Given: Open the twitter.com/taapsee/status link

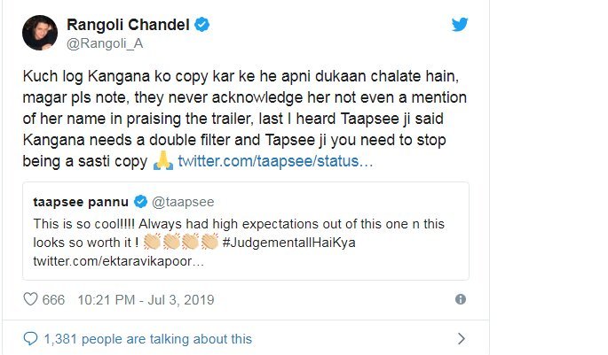Looking at the screenshot, I should 275,162.
